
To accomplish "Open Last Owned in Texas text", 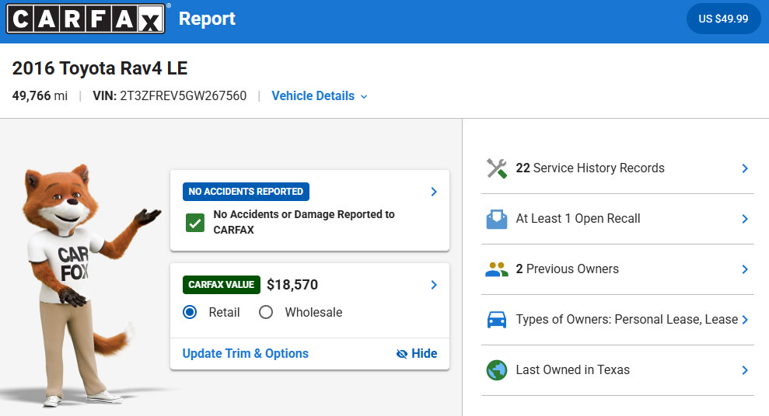I will pyautogui.click(x=572, y=369).
